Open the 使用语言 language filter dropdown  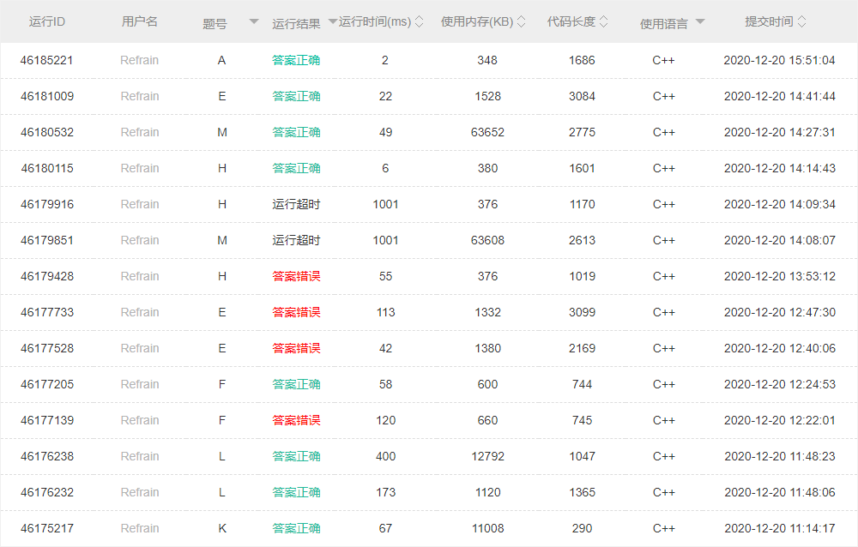(x=700, y=21)
